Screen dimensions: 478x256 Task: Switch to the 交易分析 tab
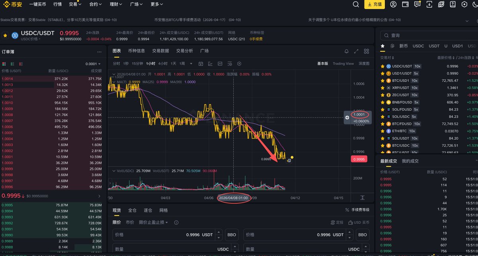pyautogui.click(x=184, y=51)
